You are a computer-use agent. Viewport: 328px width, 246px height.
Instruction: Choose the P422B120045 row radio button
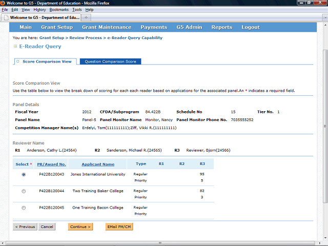(x=24, y=208)
